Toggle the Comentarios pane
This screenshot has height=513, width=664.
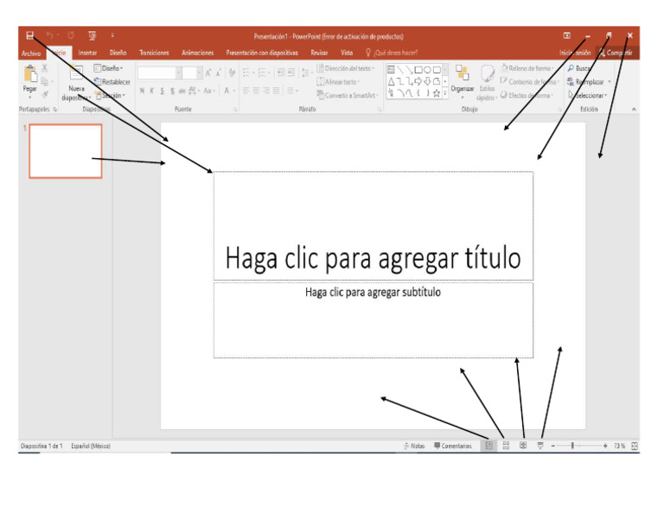(453, 446)
